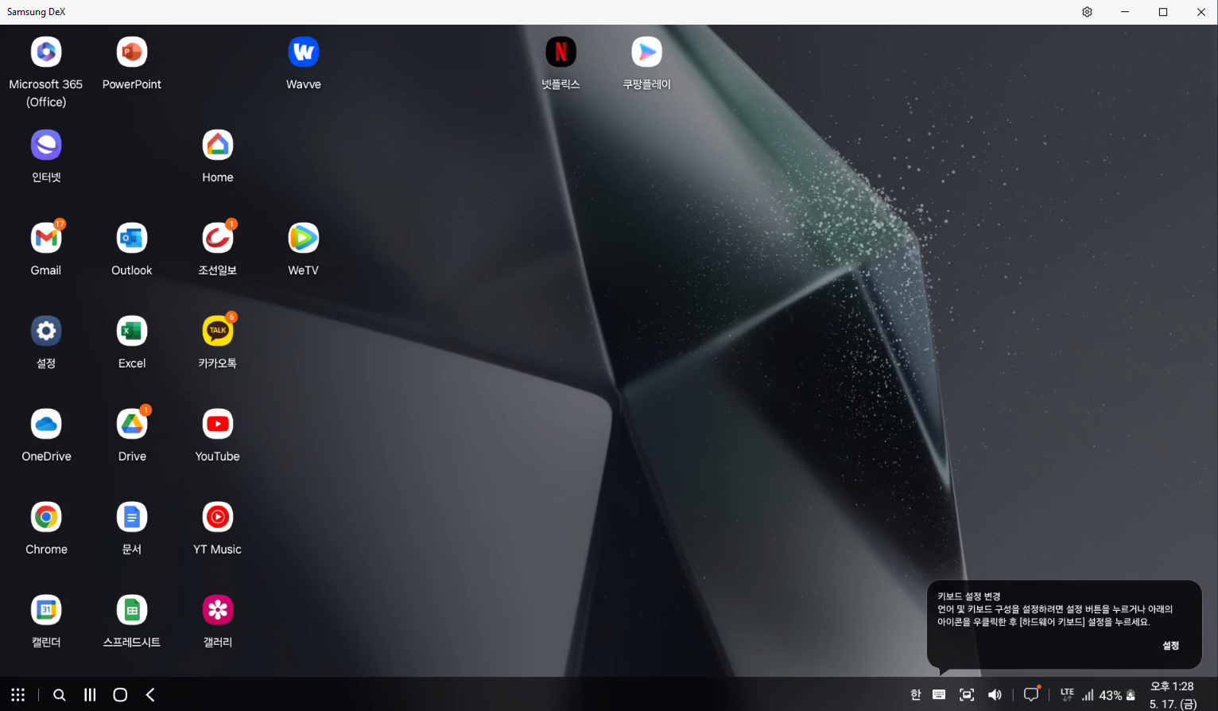Image resolution: width=1218 pixels, height=711 pixels.
Task: Launch the YT Music app
Action: tap(218, 518)
